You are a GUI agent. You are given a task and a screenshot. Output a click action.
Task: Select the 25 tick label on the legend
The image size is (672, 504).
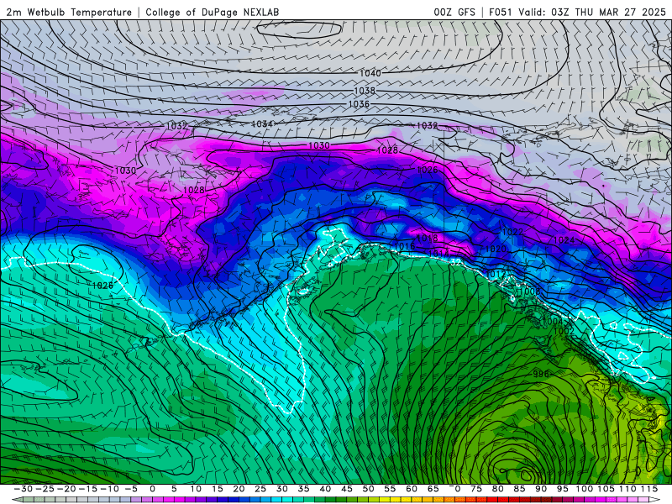[x=260, y=489]
